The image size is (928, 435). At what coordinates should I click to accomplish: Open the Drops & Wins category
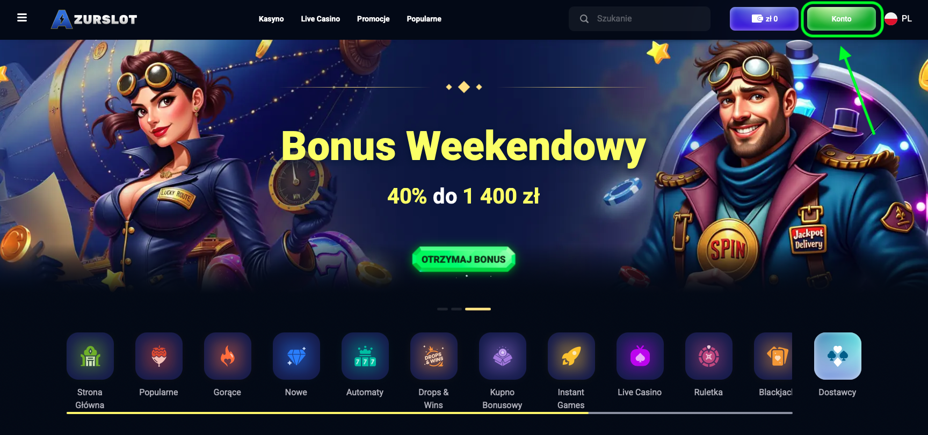(434, 356)
